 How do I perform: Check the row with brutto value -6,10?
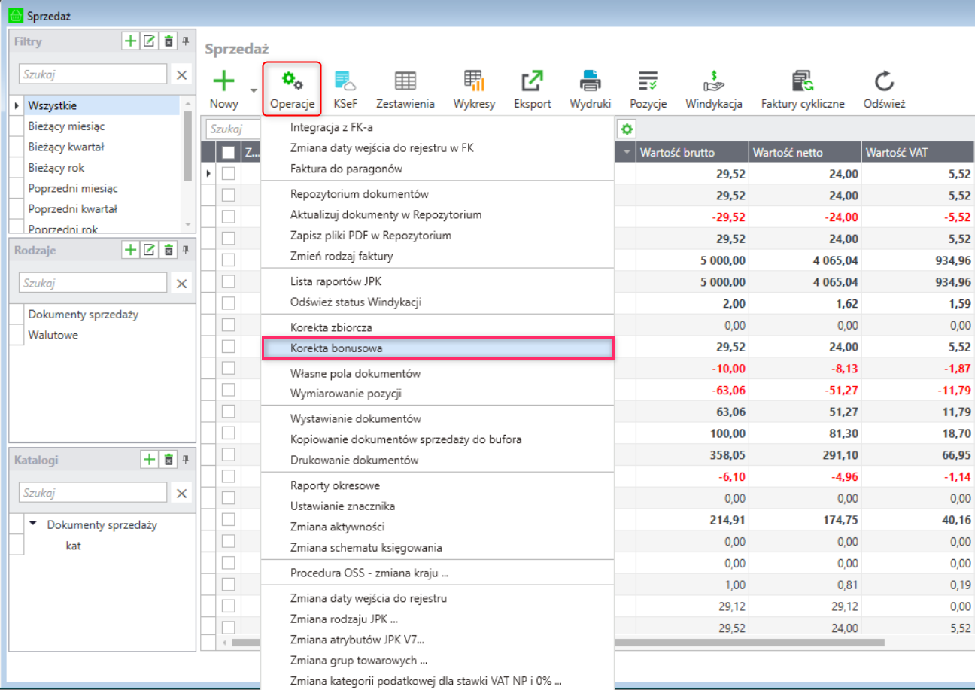pos(229,477)
